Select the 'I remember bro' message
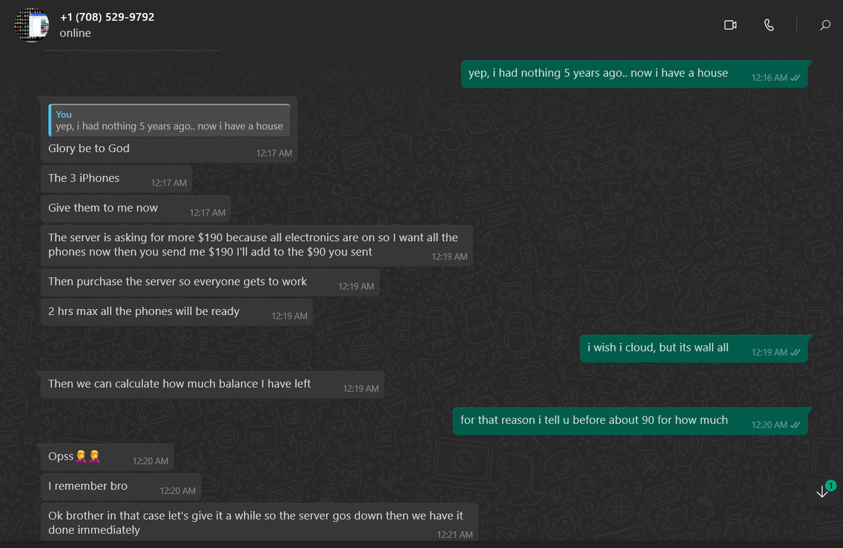The width and height of the screenshot is (843, 548). (121, 486)
